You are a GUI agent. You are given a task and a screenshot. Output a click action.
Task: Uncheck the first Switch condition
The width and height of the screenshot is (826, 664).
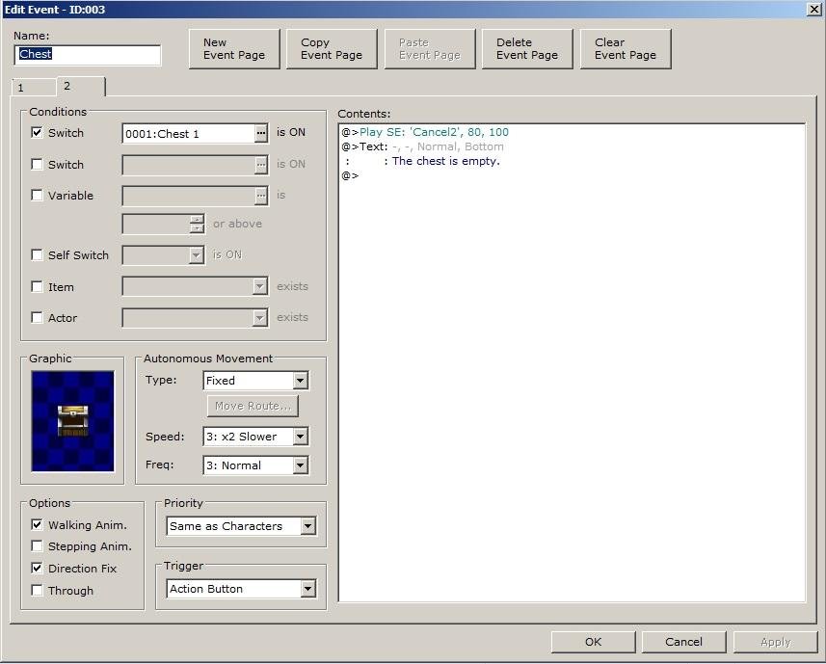click(37, 133)
